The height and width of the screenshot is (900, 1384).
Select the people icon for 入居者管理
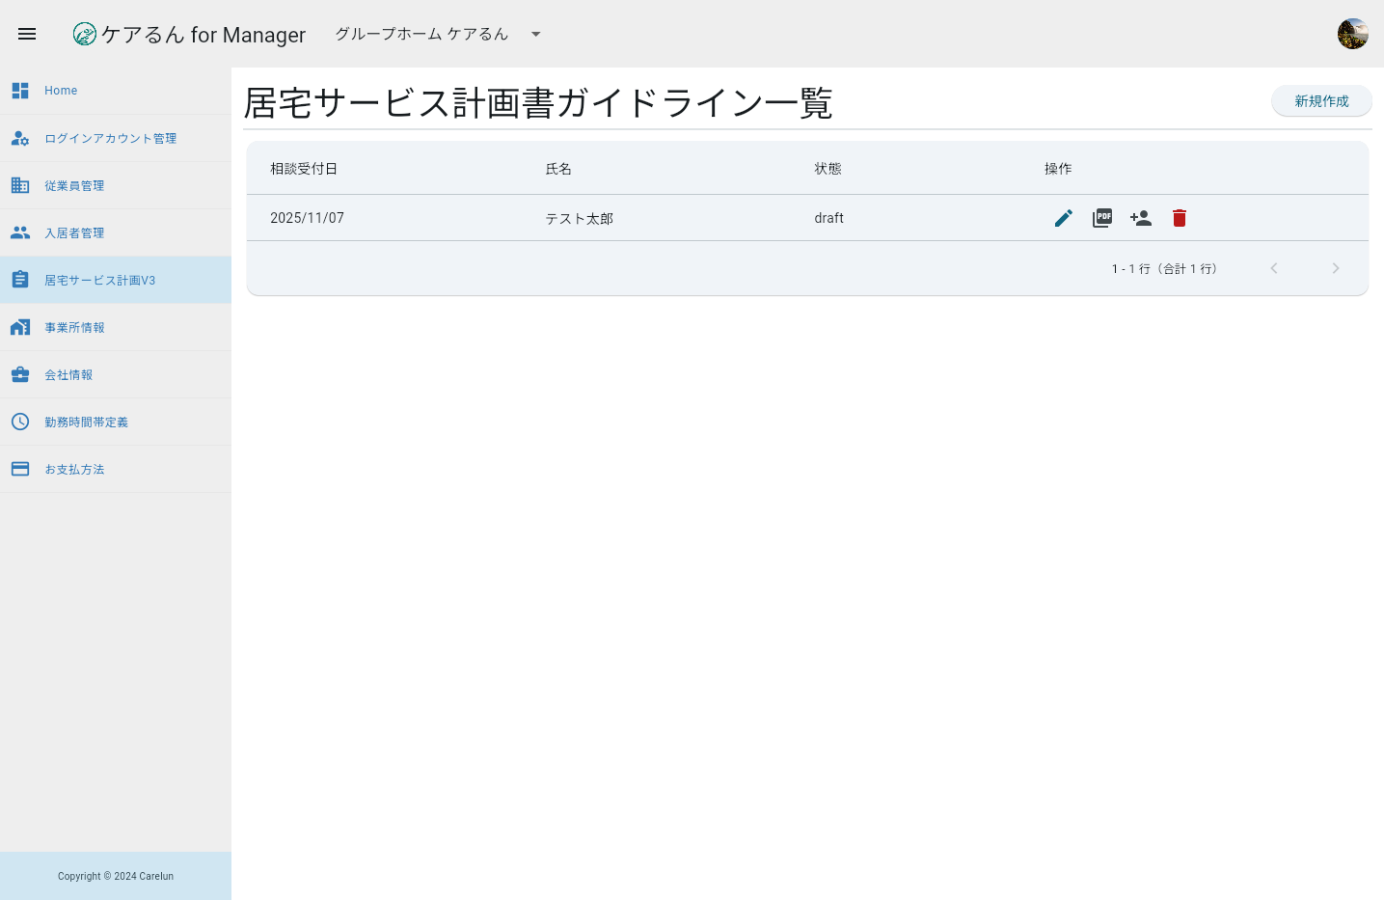coord(20,232)
